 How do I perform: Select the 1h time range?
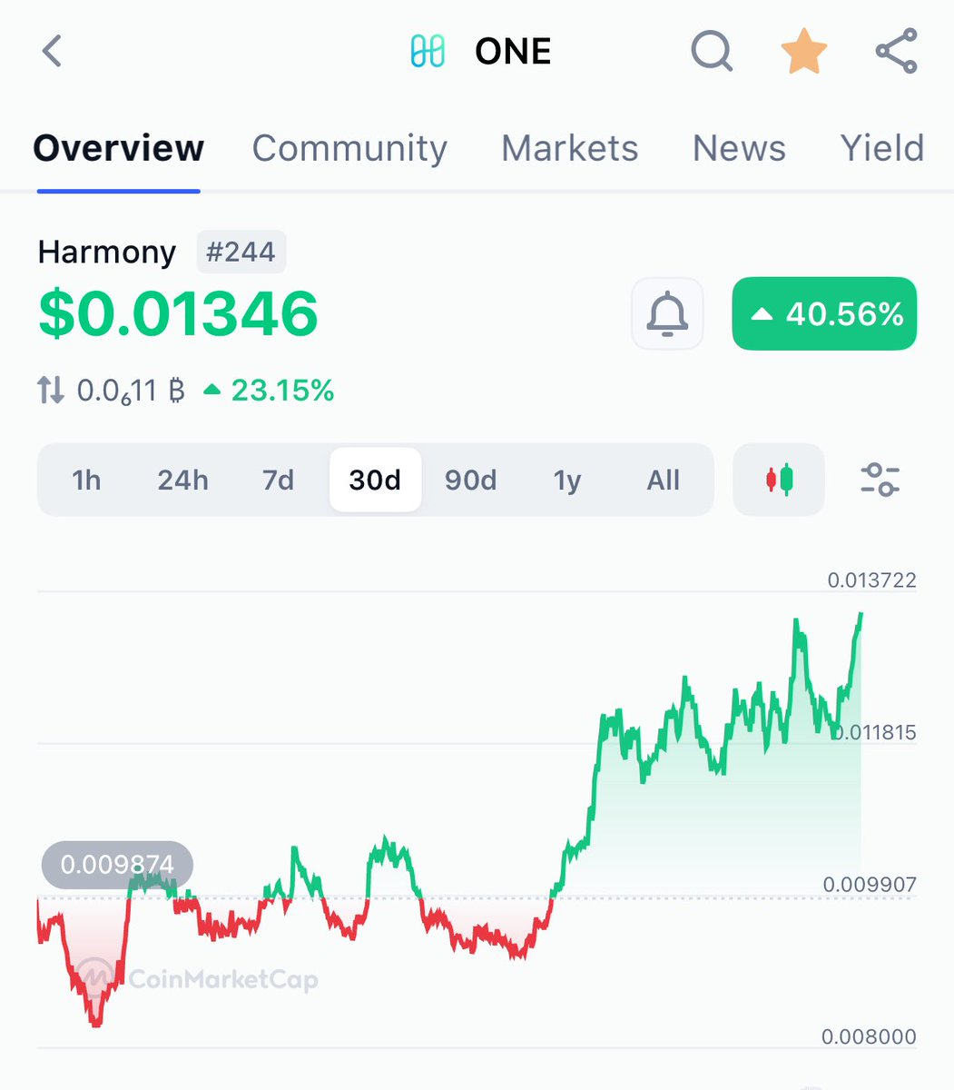coord(86,480)
